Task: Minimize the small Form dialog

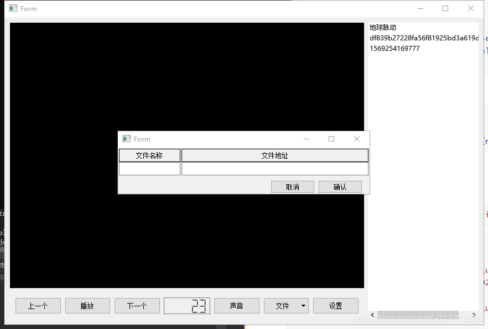Action: click(307, 139)
